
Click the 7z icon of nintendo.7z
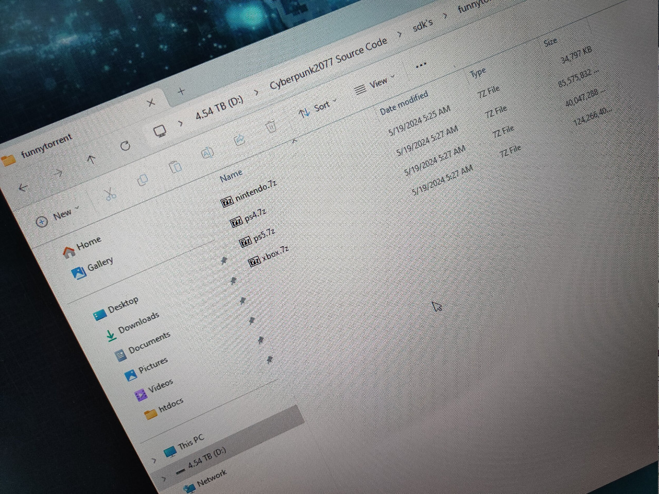point(227,201)
